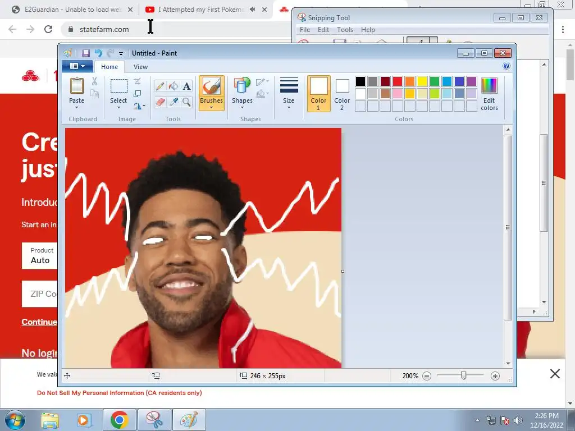575x431 pixels.
Task: Click the Edit colors rainbow icon
Action: tap(489, 86)
